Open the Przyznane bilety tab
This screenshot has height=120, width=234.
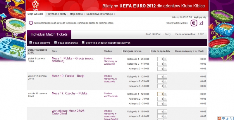point(56,14)
